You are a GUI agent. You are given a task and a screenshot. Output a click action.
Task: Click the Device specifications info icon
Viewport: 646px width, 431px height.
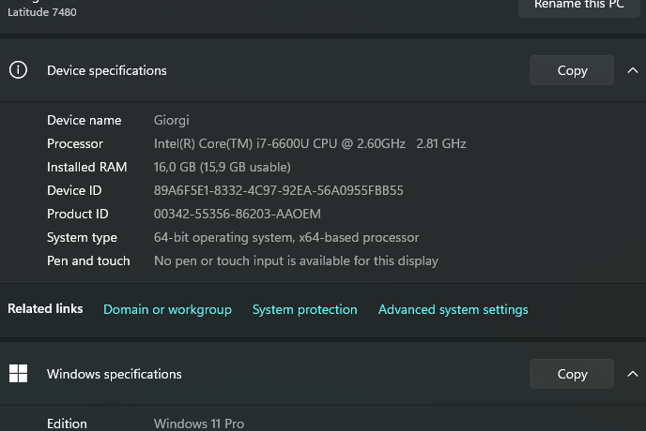[18, 70]
